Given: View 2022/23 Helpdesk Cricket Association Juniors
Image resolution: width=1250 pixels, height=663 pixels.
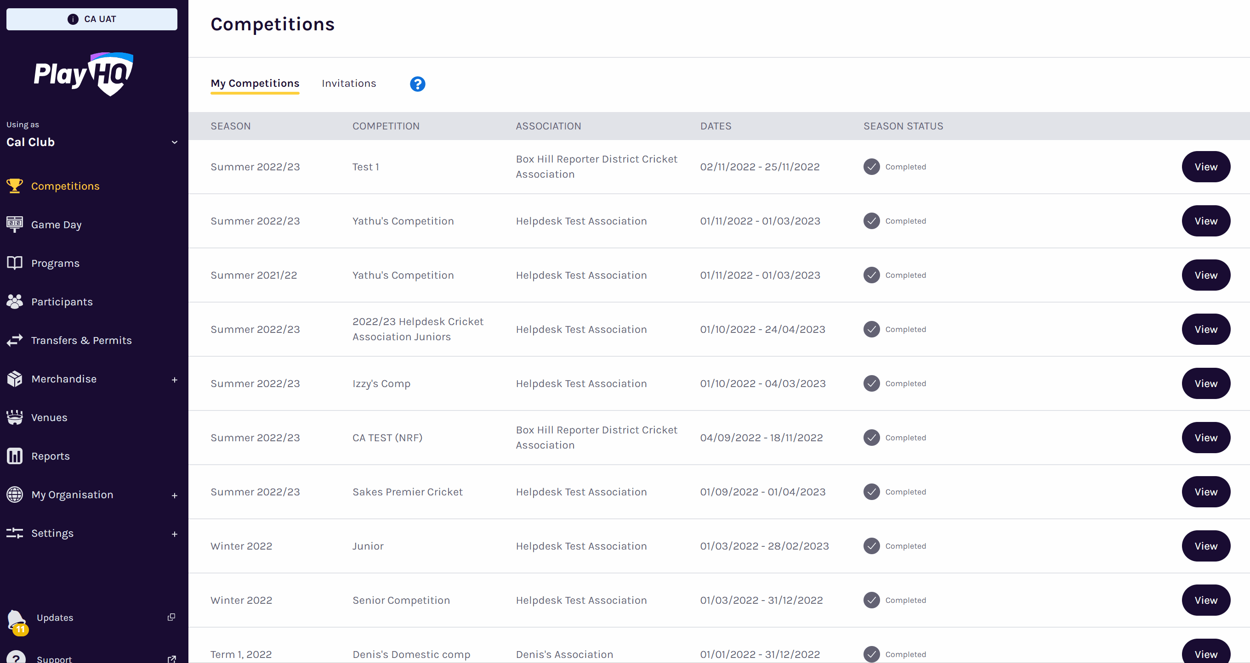Looking at the screenshot, I should pyautogui.click(x=1206, y=329).
